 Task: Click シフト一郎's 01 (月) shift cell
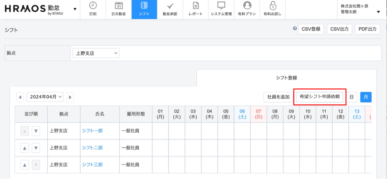coord(160,131)
